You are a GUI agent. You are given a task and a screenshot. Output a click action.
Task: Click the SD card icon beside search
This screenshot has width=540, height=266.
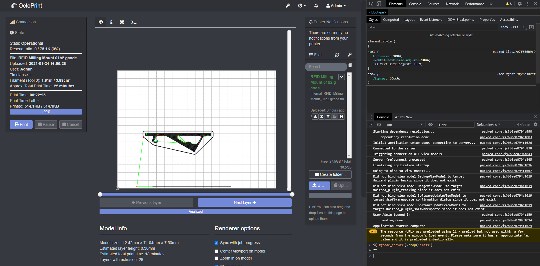coord(350,65)
